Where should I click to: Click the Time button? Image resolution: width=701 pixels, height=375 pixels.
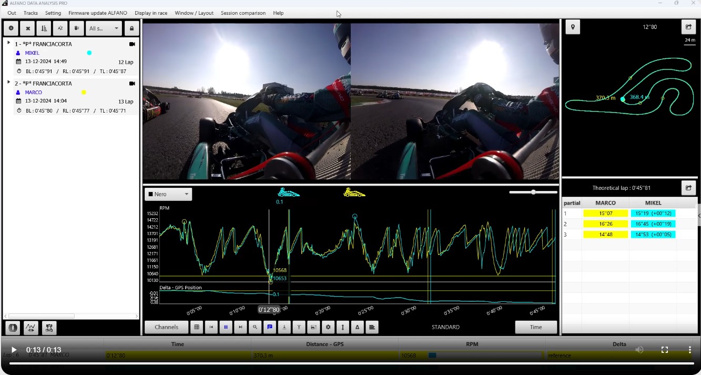pyautogui.click(x=535, y=327)
